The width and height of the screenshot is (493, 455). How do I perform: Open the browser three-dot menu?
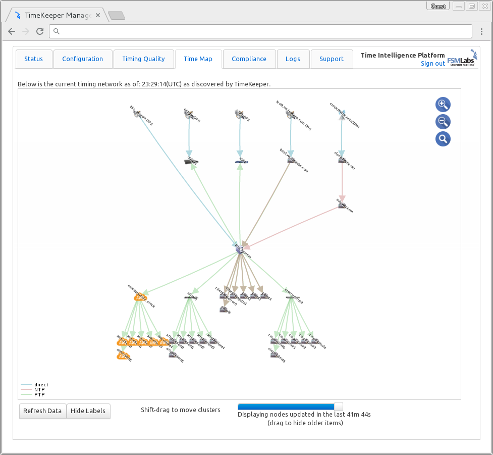[x=481, y=31]
